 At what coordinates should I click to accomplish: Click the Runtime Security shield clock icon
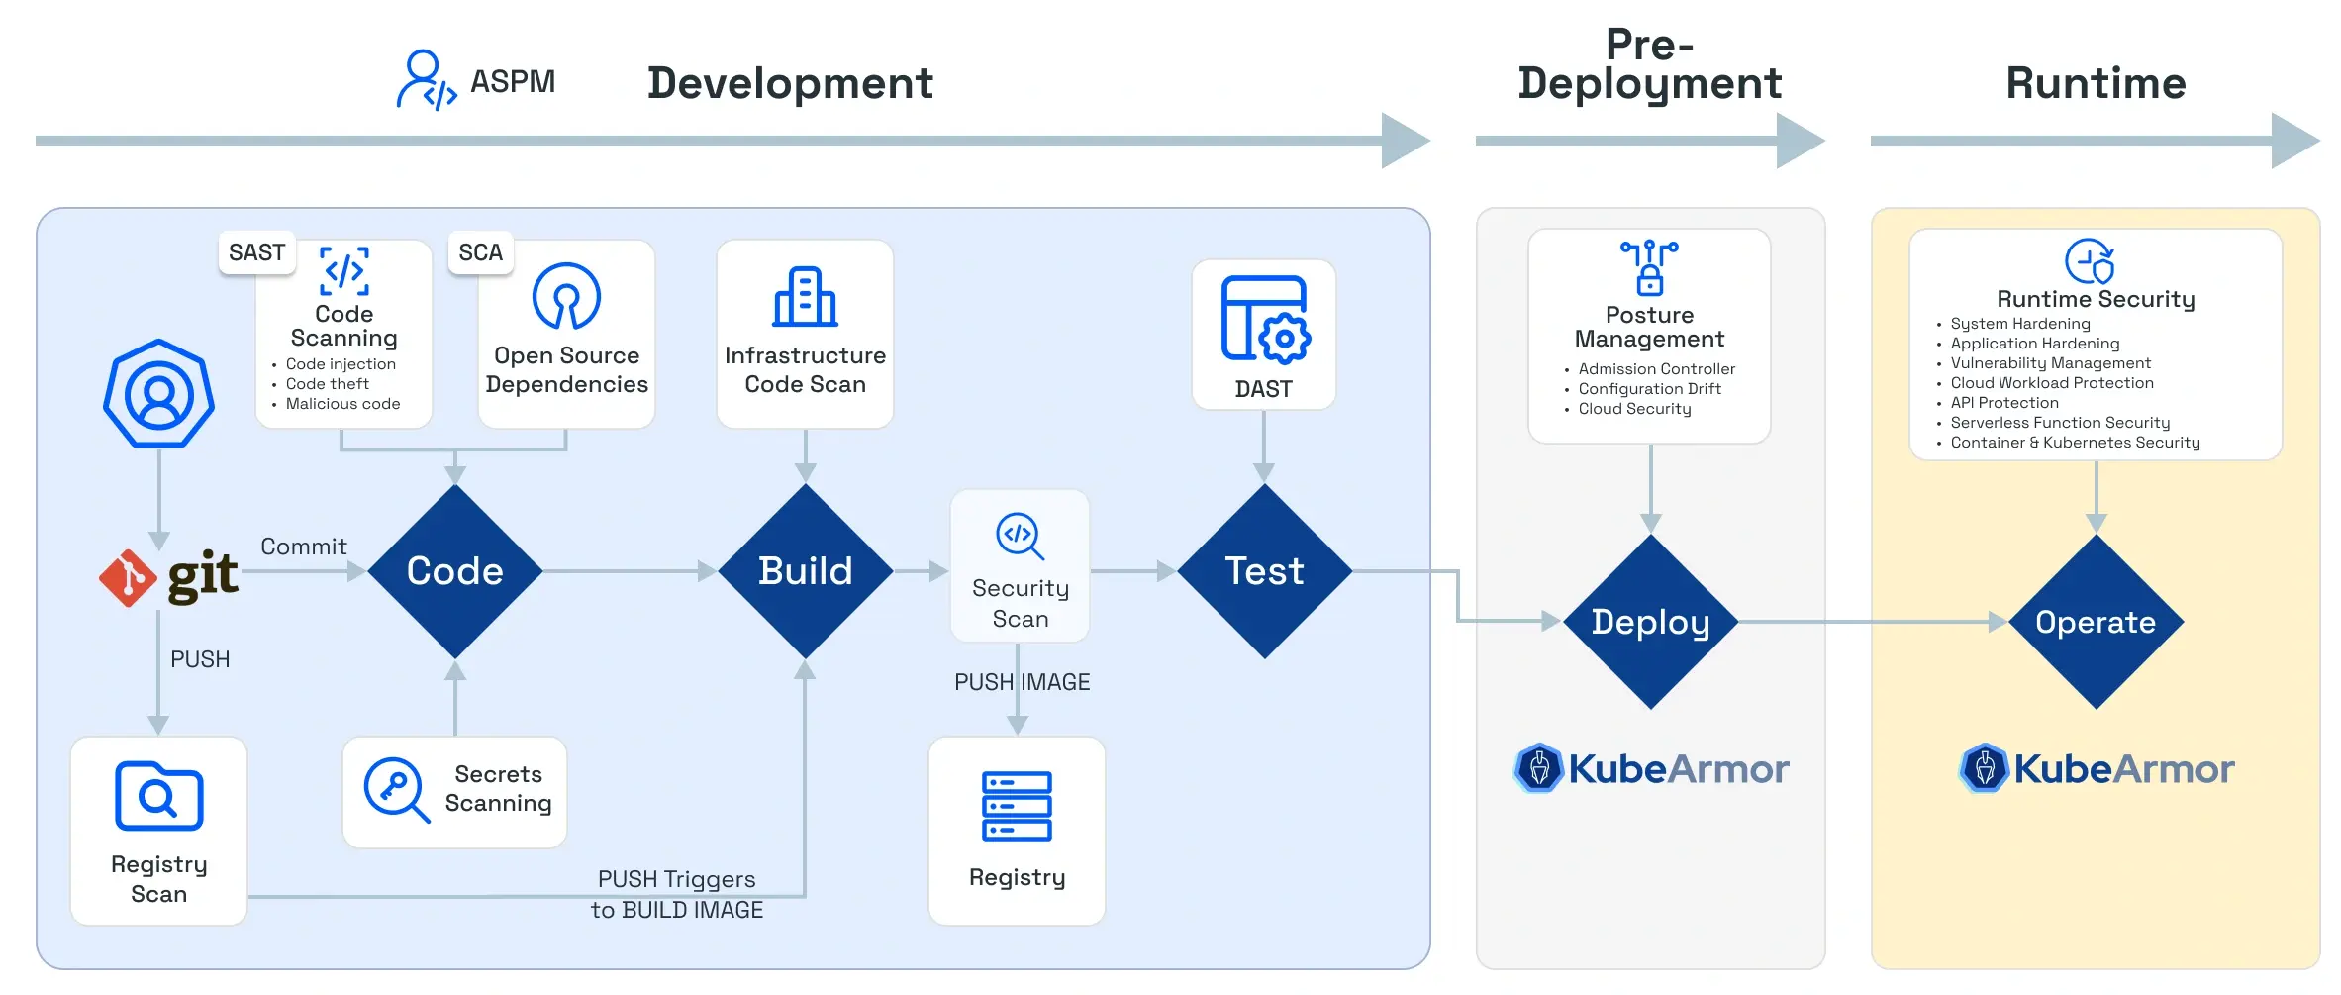click(2090, 261)
